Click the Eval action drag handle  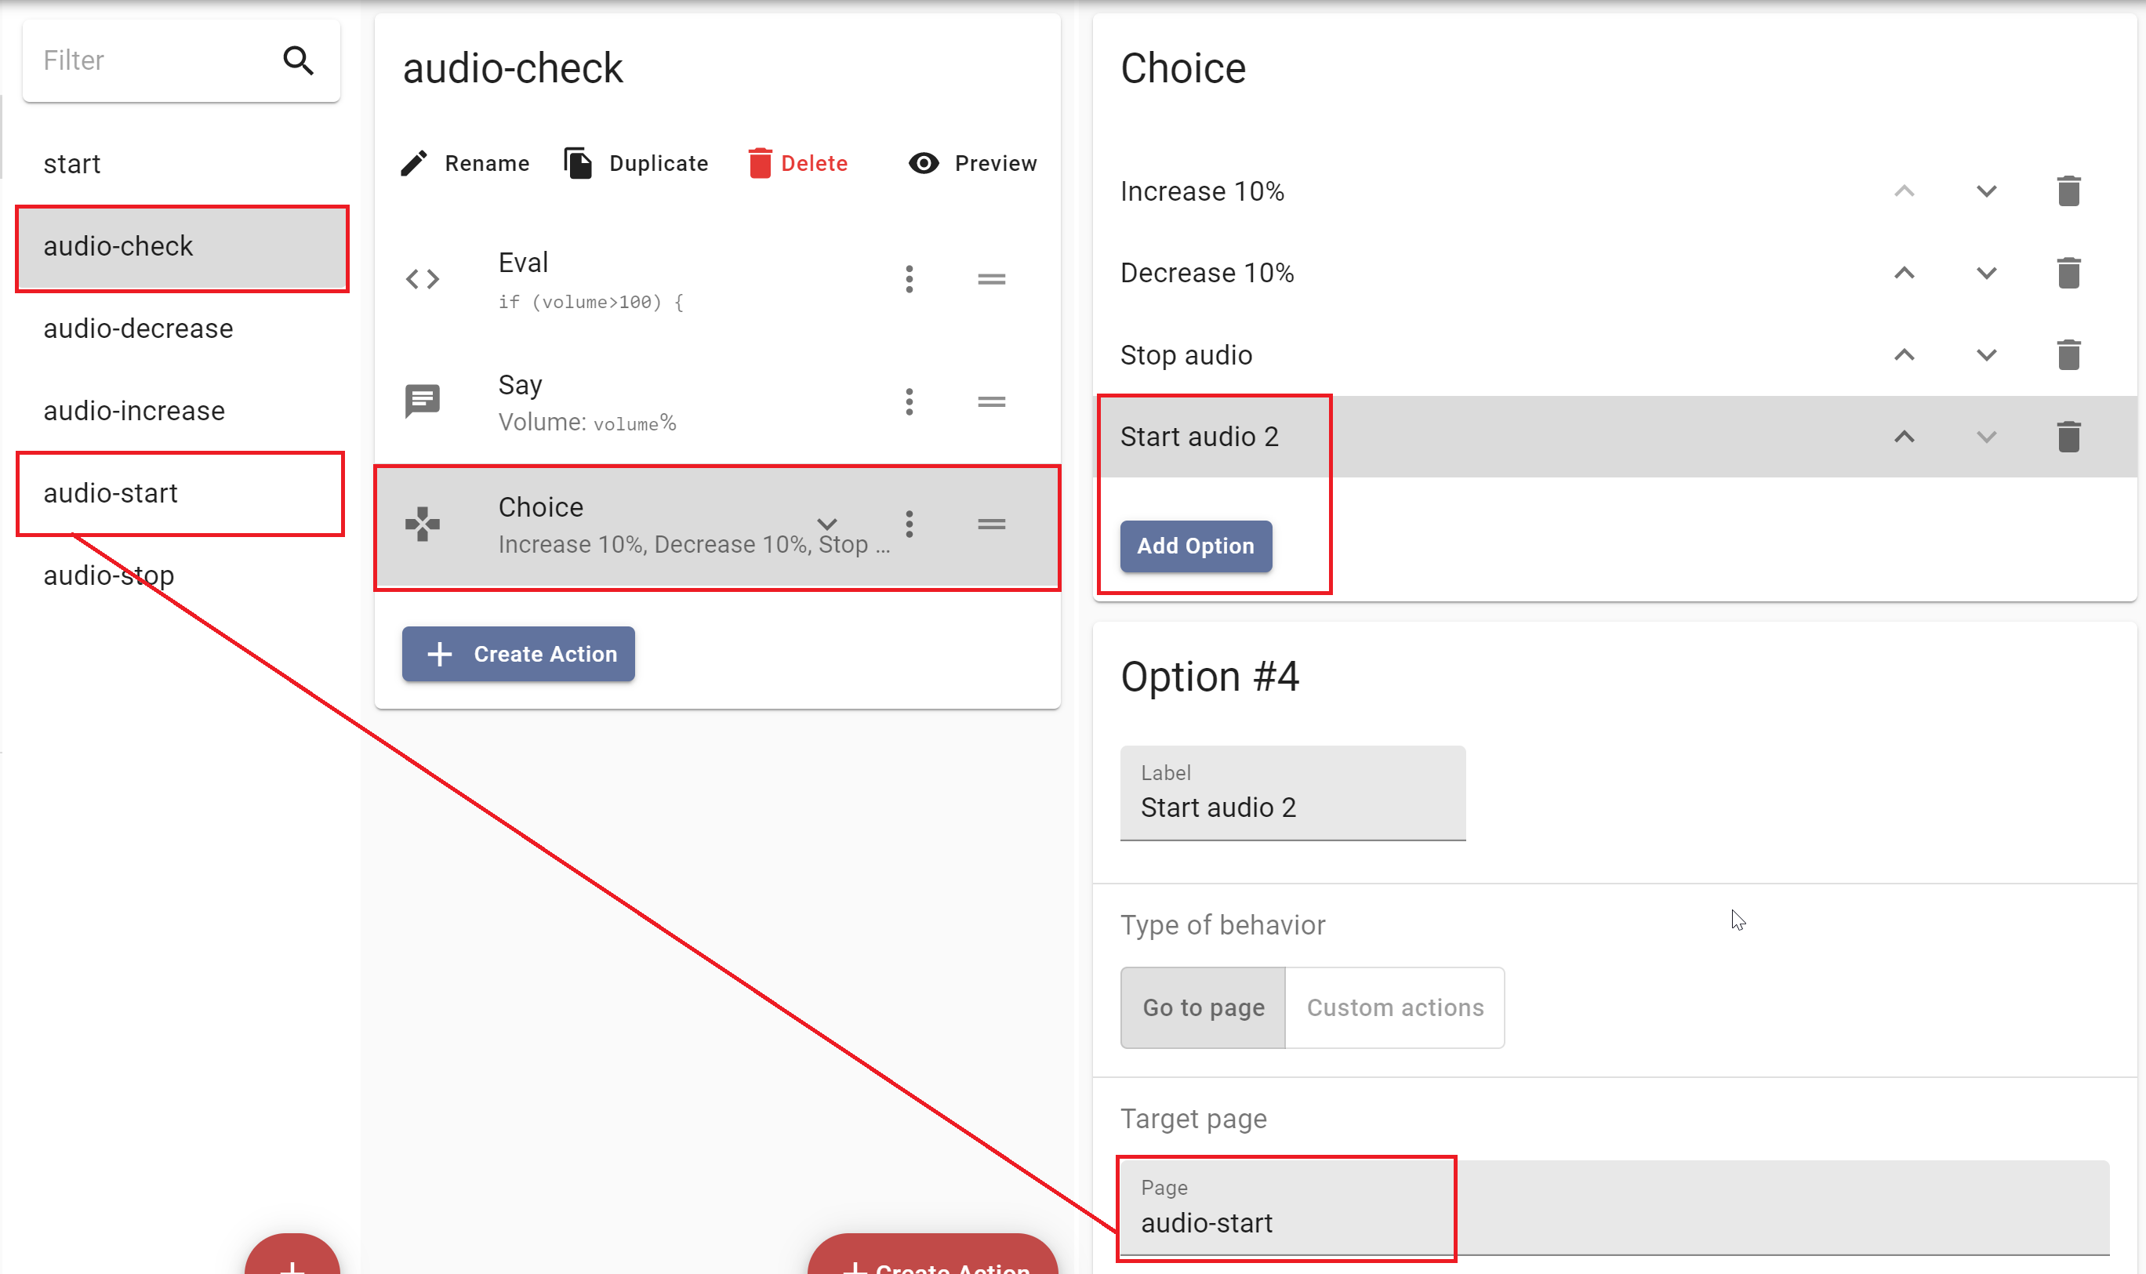coord(991,279)
